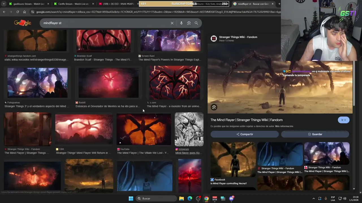Open the browser home page icon
The image size is (362, 203).
pos(25,12)
